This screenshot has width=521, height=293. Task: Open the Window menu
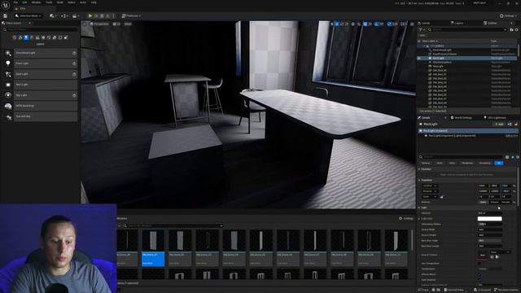point(36,2)
